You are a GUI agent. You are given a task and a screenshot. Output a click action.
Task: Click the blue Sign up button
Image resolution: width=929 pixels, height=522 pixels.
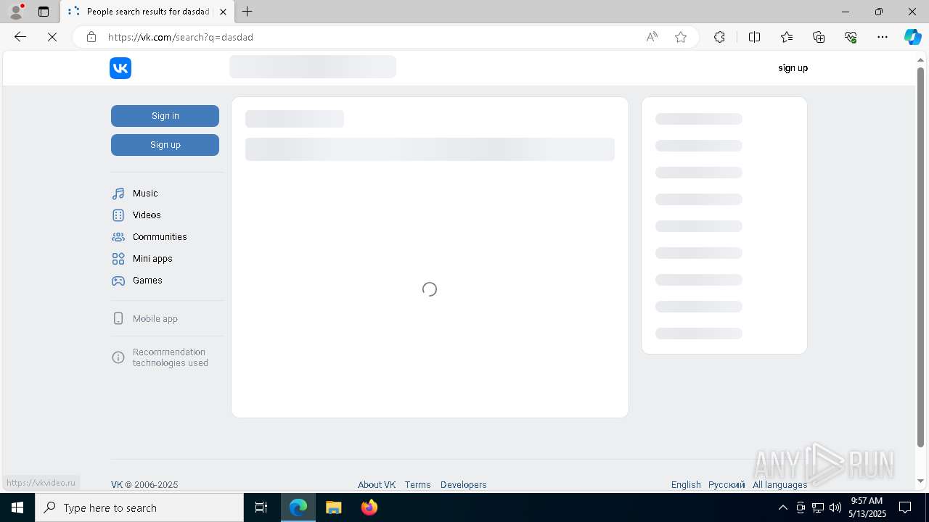click(x=165, y=145)
